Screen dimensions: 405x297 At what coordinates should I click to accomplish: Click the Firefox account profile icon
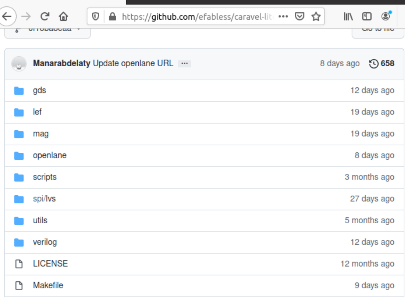(x=385, y=16)
